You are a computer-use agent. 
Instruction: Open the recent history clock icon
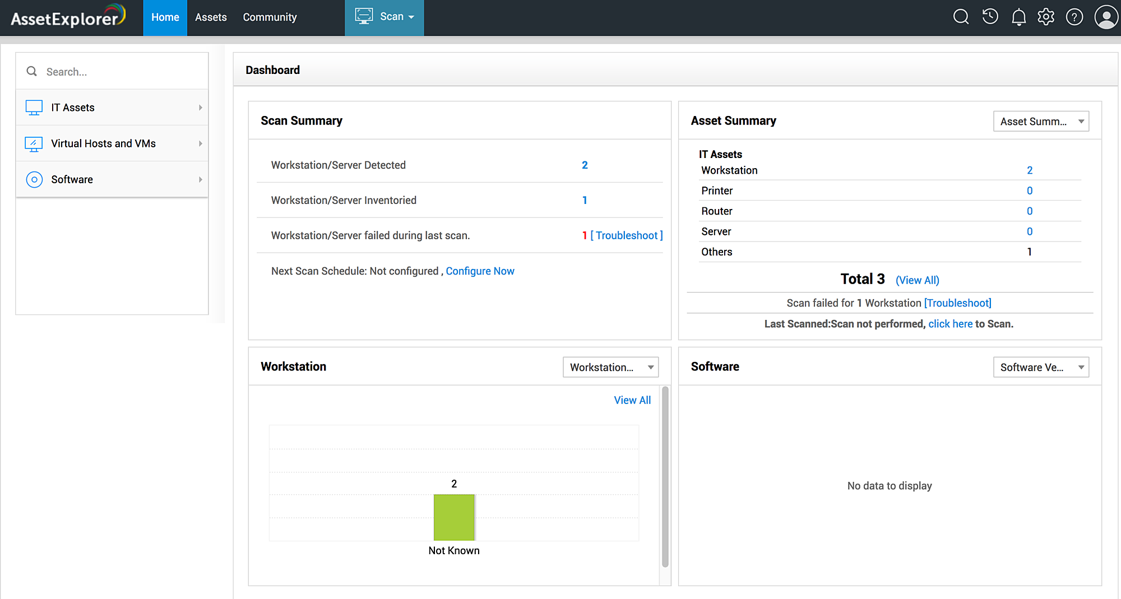(x=990, y=17)
